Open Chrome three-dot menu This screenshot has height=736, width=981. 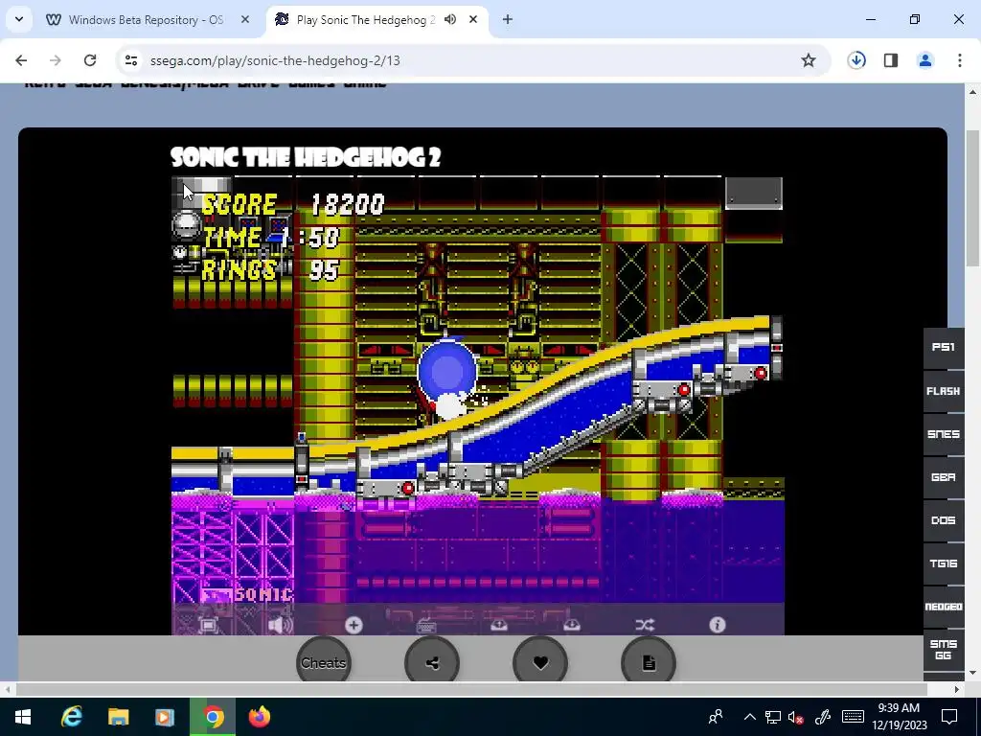(960, 60)
